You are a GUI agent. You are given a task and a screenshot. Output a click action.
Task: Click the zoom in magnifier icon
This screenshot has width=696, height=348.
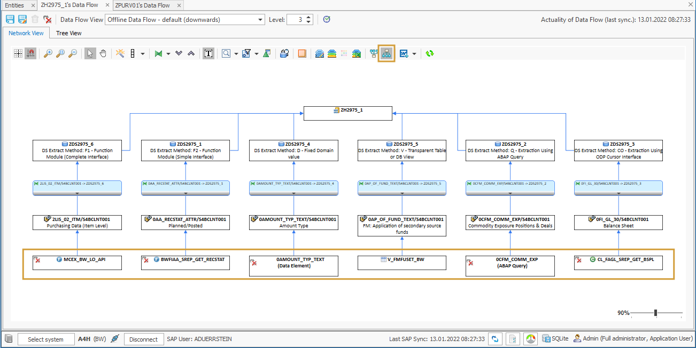coord(48,53)
